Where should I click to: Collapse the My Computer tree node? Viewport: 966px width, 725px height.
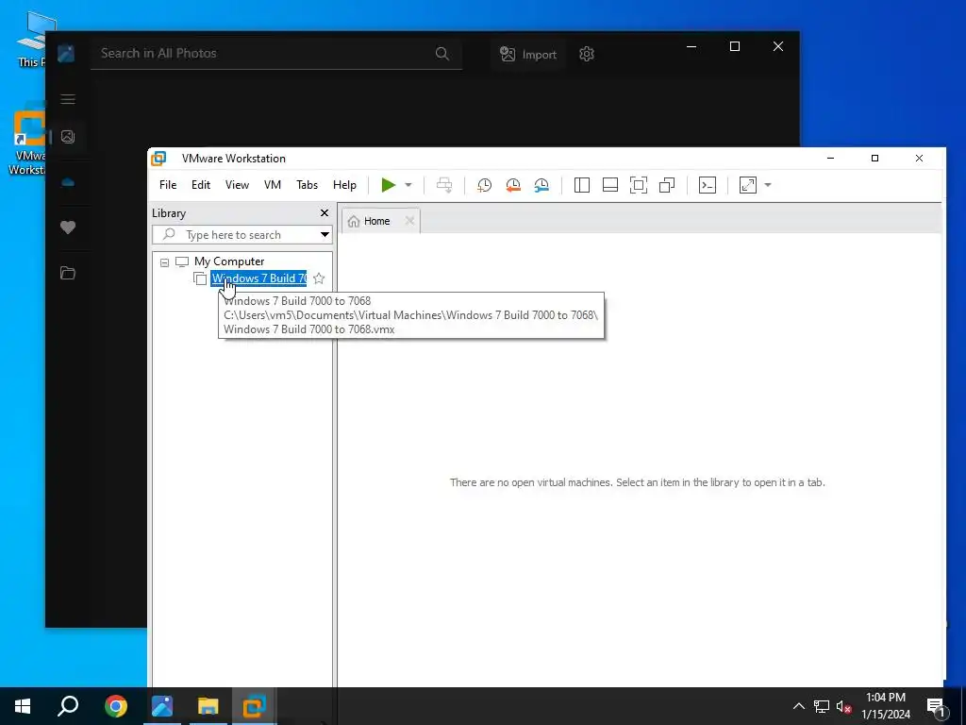point(164,262)
